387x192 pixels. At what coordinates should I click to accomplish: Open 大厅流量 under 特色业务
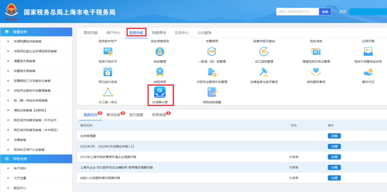point(20,178)
